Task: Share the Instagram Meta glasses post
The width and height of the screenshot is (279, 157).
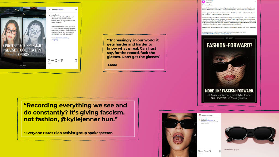Action: click(x=210, y=151)
